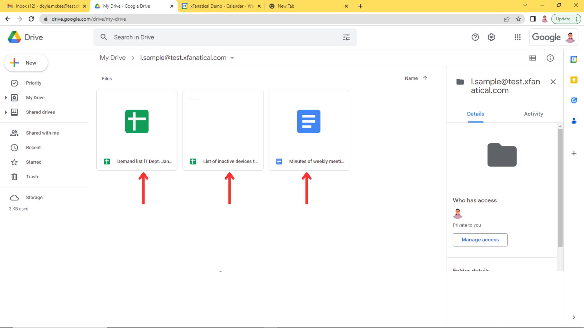Screen dimensions: 584x328
Task: Open Google Calendar from the right side panel
Action: (574, 60)
